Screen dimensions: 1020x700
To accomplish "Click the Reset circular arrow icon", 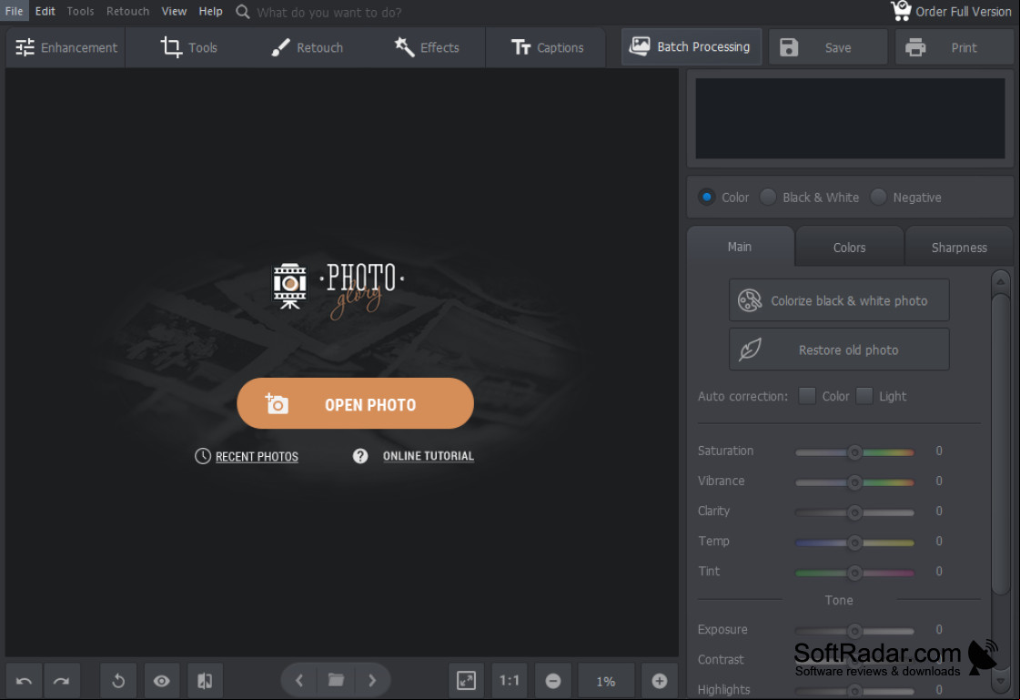I will pos(118,681).
